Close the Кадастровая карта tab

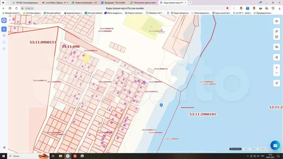(x=185, y=3)
